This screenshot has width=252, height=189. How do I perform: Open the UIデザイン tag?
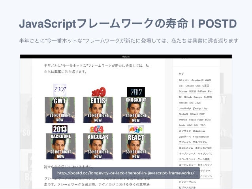click(x=185, y=131)
